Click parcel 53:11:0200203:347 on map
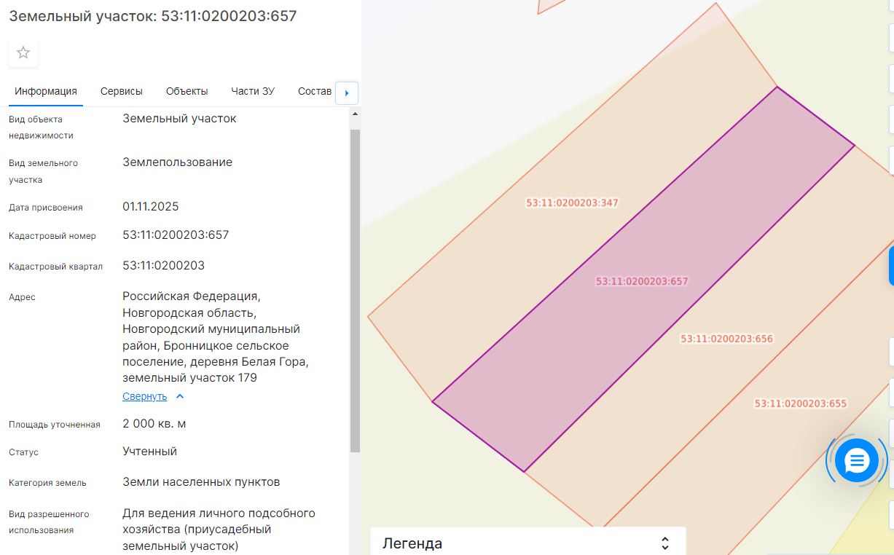This screenshot has height=555, width=894. 572,203
